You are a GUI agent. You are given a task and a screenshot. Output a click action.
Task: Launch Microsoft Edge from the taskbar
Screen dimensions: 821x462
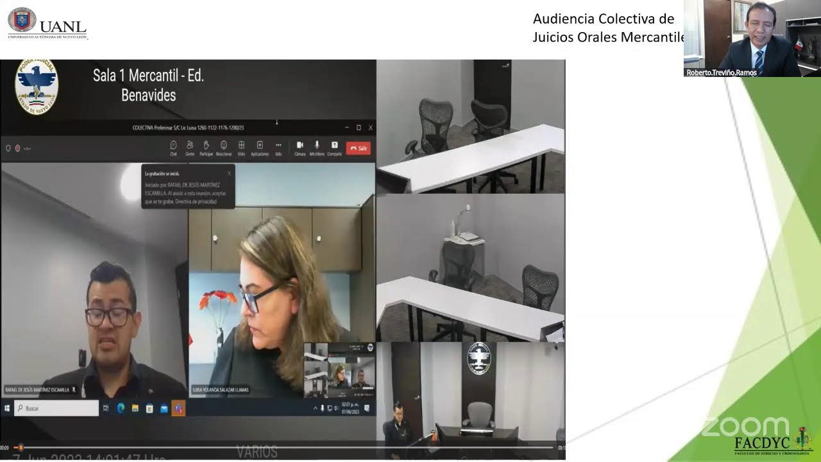point(121,408)
